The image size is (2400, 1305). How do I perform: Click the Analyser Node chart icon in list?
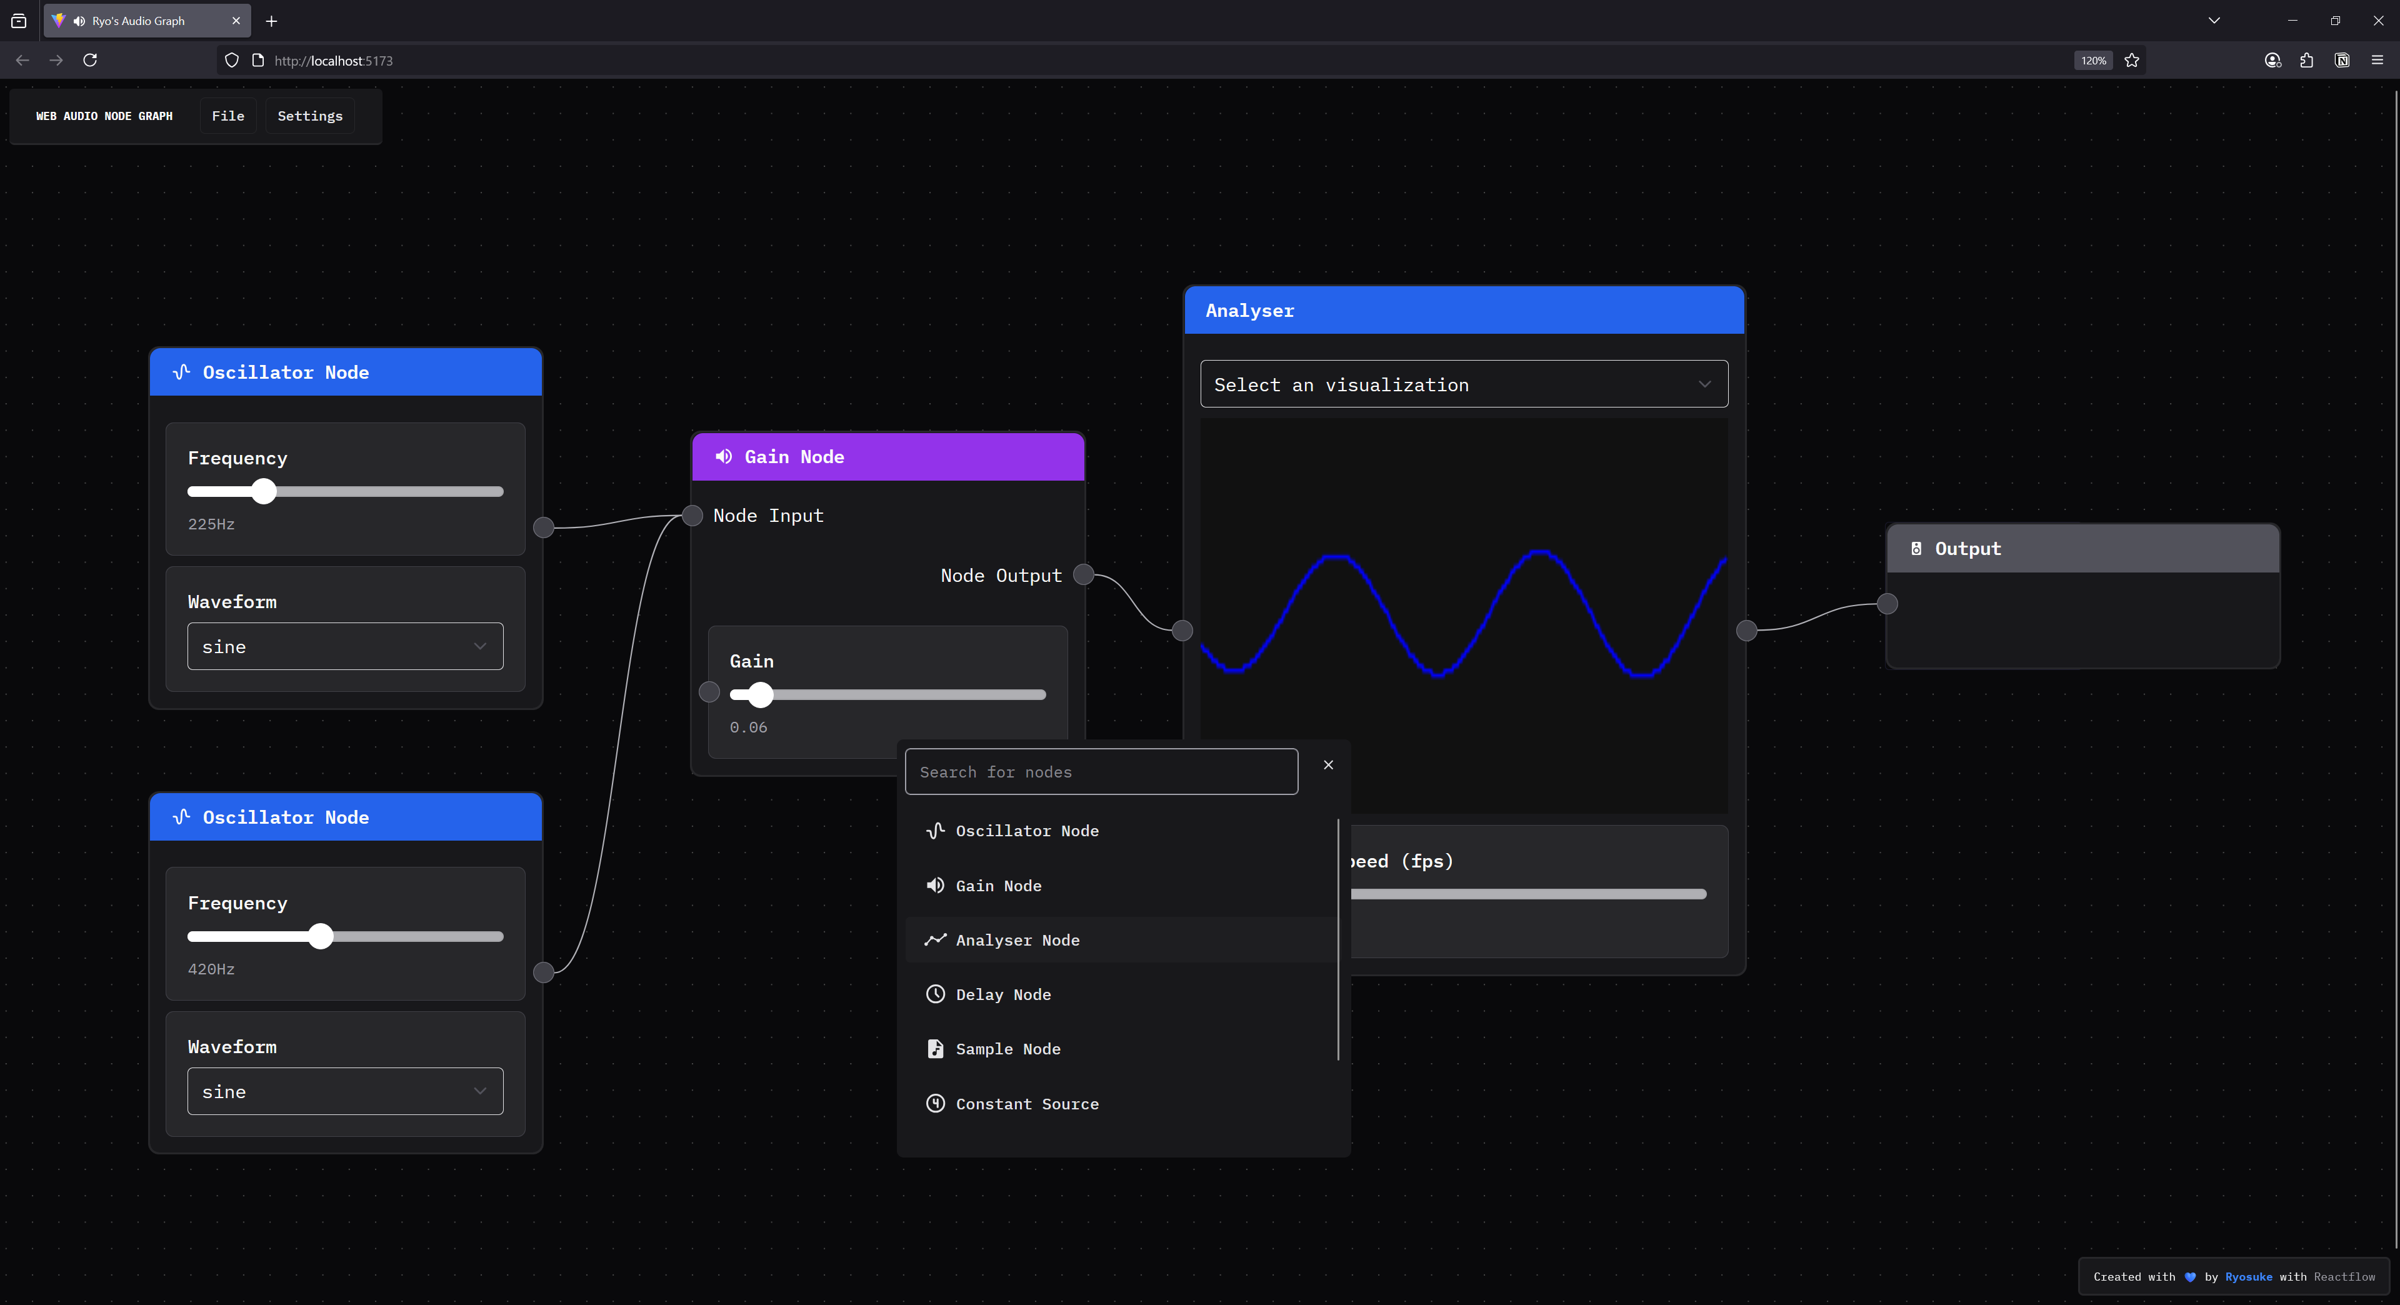(x=936, y=940)
